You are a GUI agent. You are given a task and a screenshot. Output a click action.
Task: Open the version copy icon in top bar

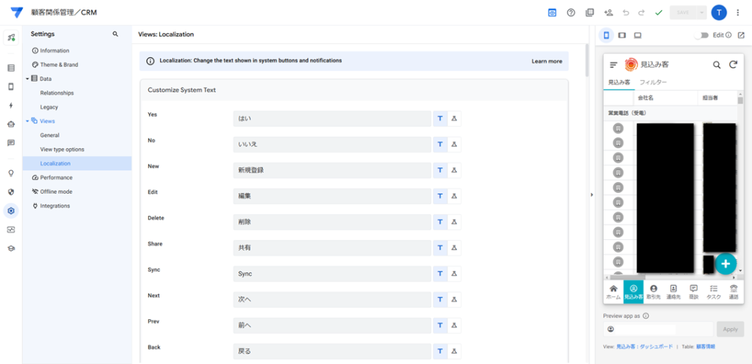590,13
